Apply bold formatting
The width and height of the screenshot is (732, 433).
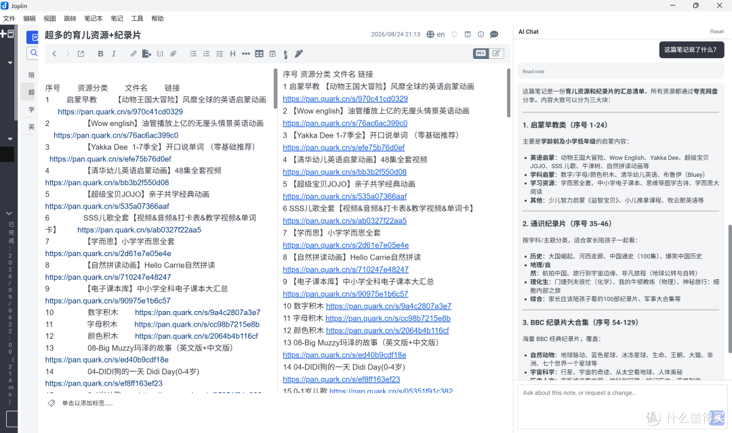tap(100, 54)
